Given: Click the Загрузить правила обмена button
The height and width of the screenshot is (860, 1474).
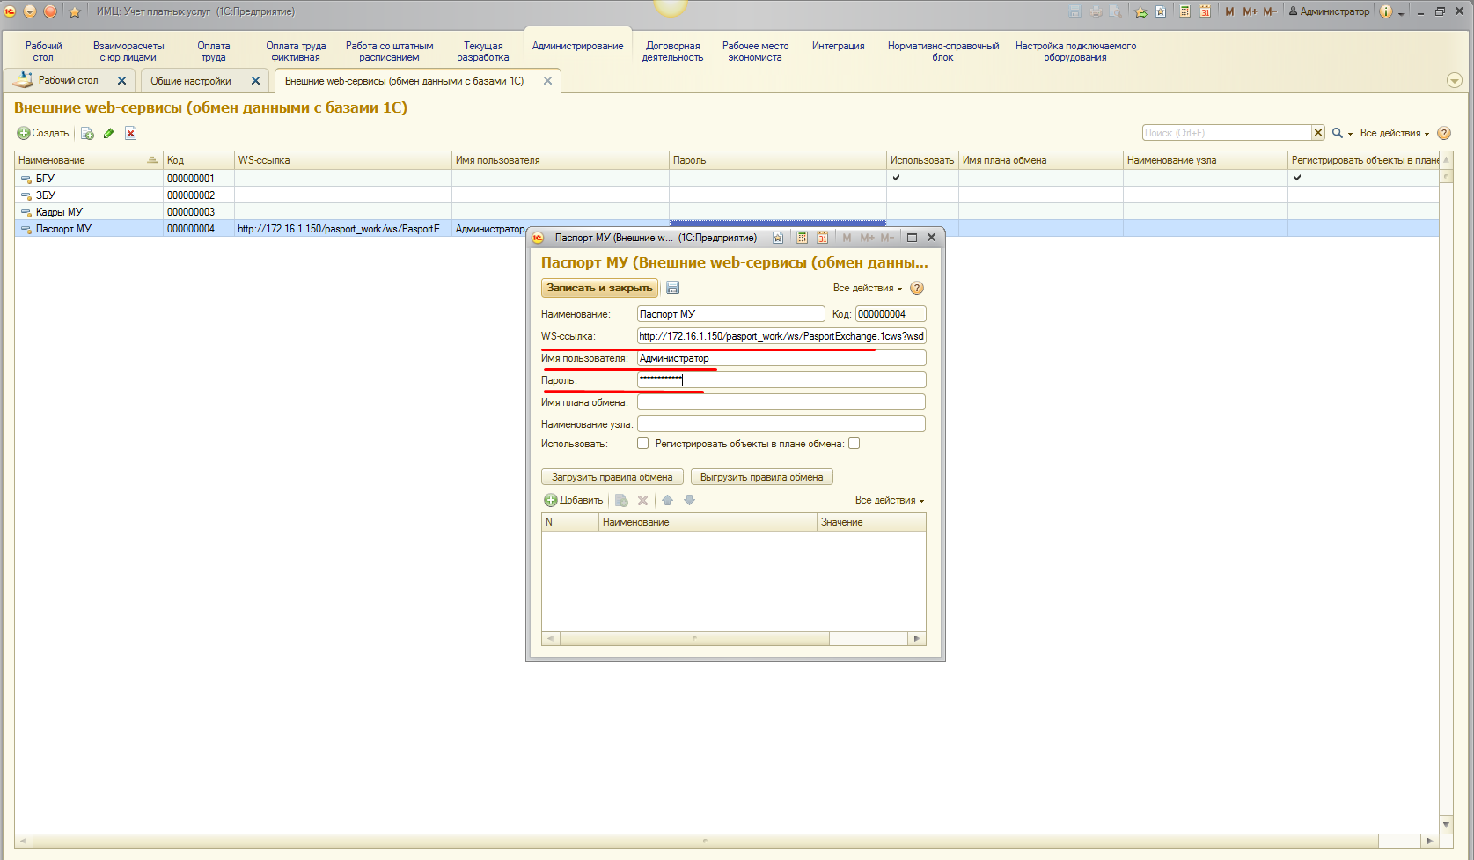Looking at the screenshot, I should point(612,477).
